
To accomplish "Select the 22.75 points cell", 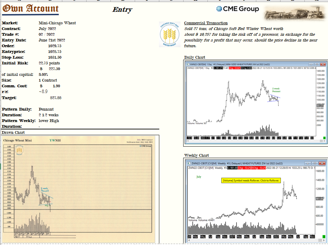I will [x=50, y=63].
